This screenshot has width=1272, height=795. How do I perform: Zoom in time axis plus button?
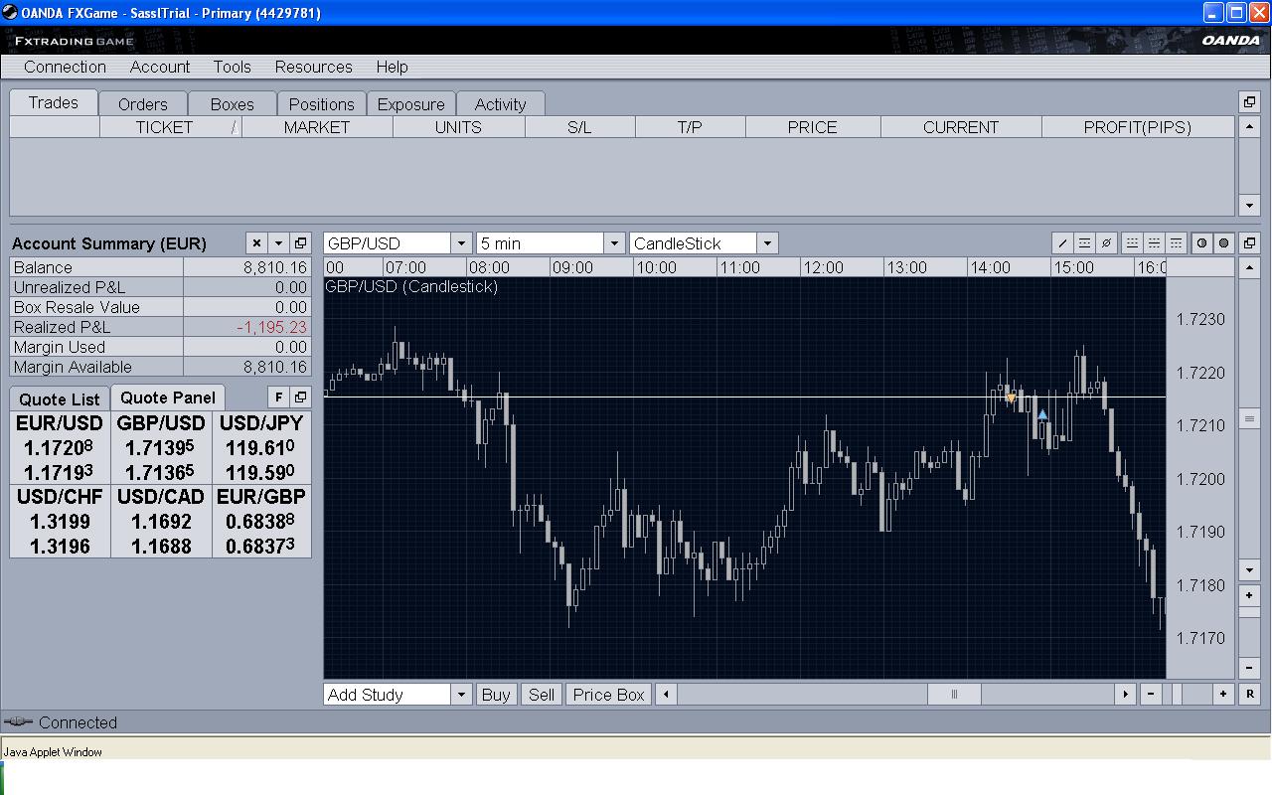[1223, 695]
